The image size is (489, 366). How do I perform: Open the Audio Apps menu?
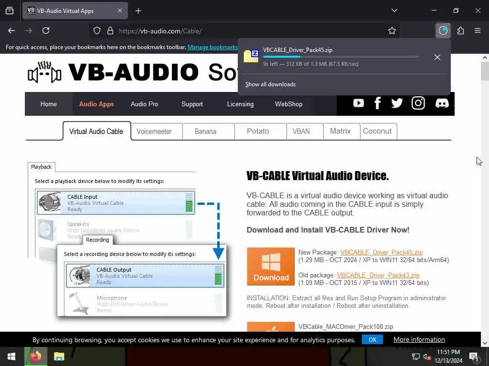click(96, 104)
